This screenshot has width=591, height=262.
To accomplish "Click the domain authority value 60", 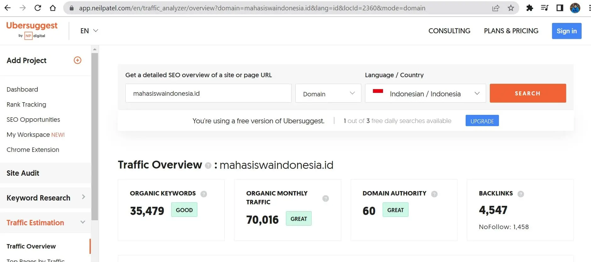I will point(369,211).
